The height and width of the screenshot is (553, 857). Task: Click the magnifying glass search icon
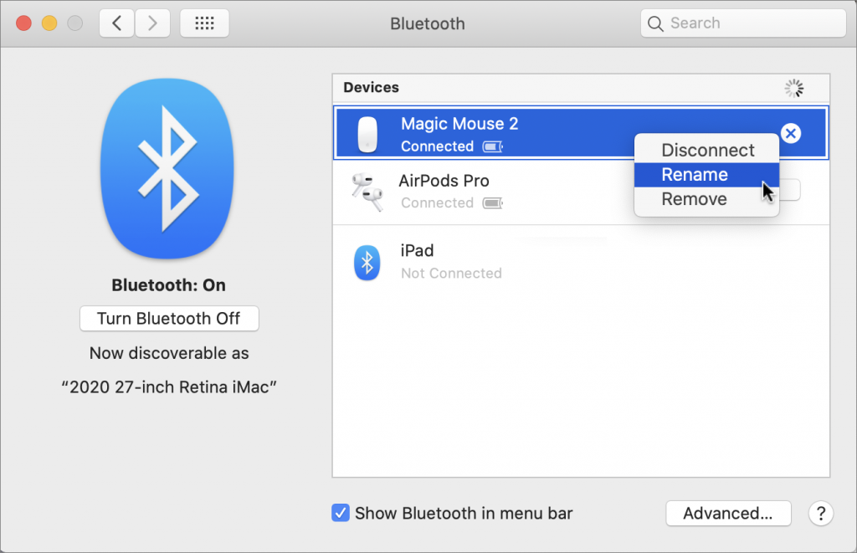coord(656,23)
